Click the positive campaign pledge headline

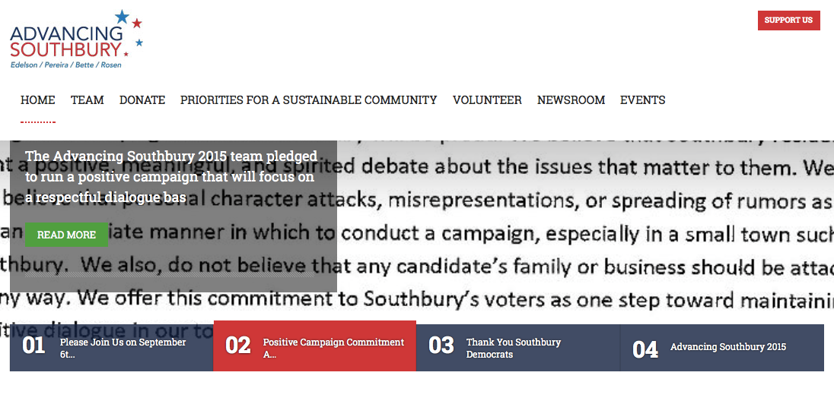(x=171, y=177)
